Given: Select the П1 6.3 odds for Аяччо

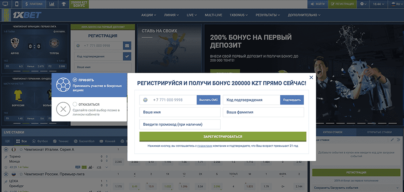Looking at the screenshot, I should 14,66.
